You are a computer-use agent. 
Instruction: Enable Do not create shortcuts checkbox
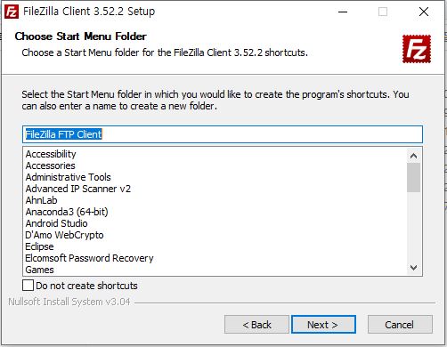(28, 286)
